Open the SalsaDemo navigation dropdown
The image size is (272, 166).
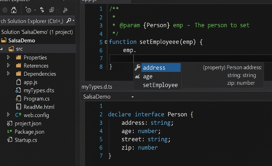click(133, 97)
